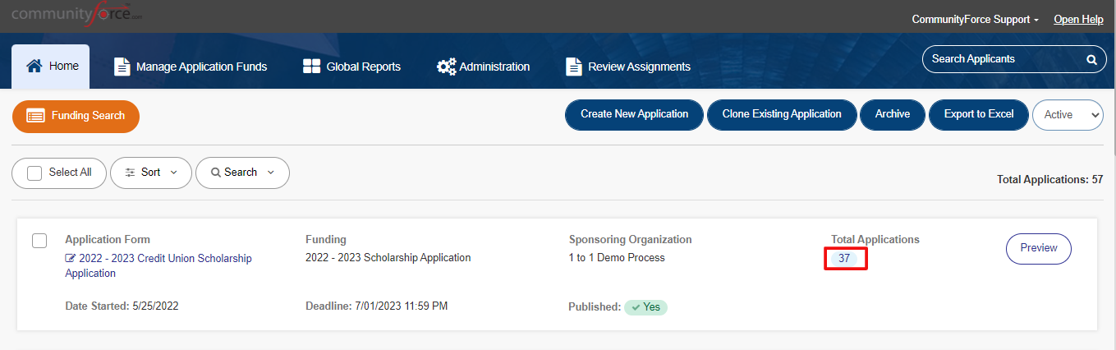Switch to the Global Reports tab
1116x350 pixels.
point(351,67)
